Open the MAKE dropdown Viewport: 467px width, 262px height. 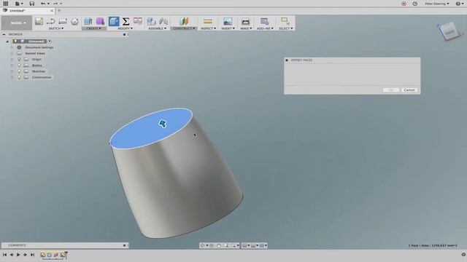click(x=246, y=28)
